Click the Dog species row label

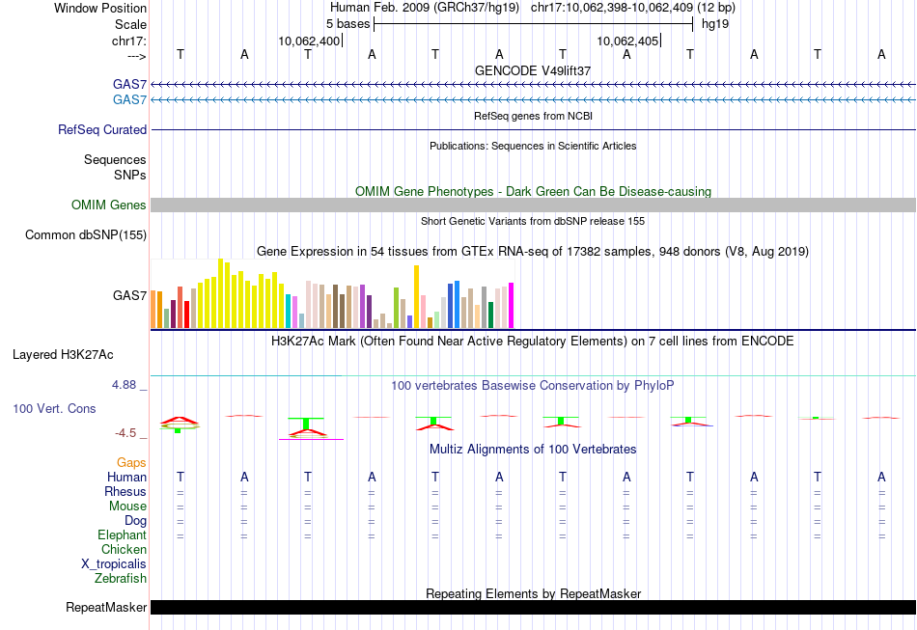[x=135, y=520]
